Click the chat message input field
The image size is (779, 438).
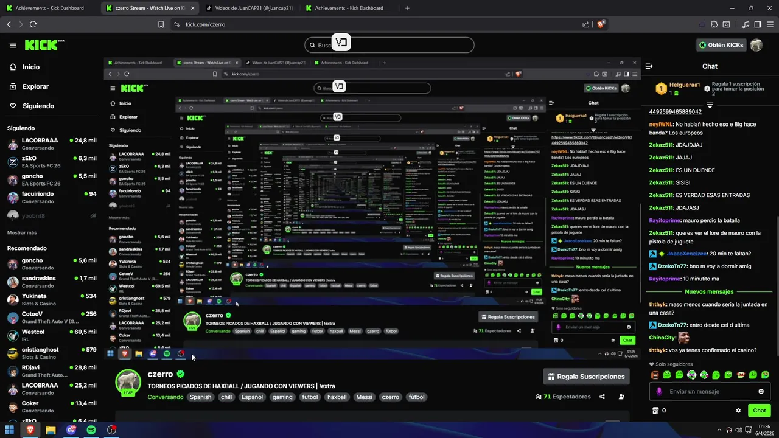click(x=710, y=391)
